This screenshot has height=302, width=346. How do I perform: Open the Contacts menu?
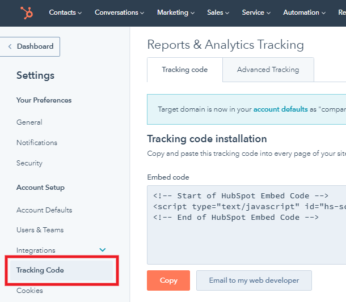click(x=65, y=12)
